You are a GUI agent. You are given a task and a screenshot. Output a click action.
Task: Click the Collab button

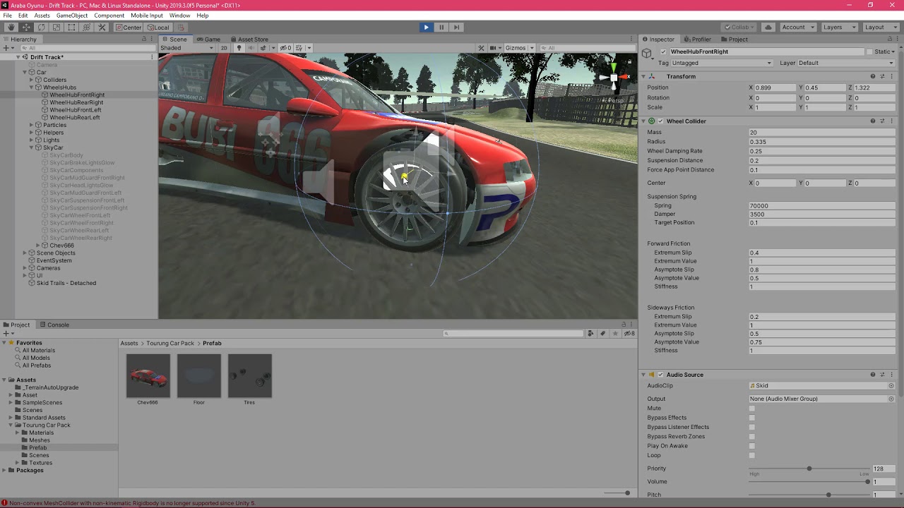tap(739, 28)
